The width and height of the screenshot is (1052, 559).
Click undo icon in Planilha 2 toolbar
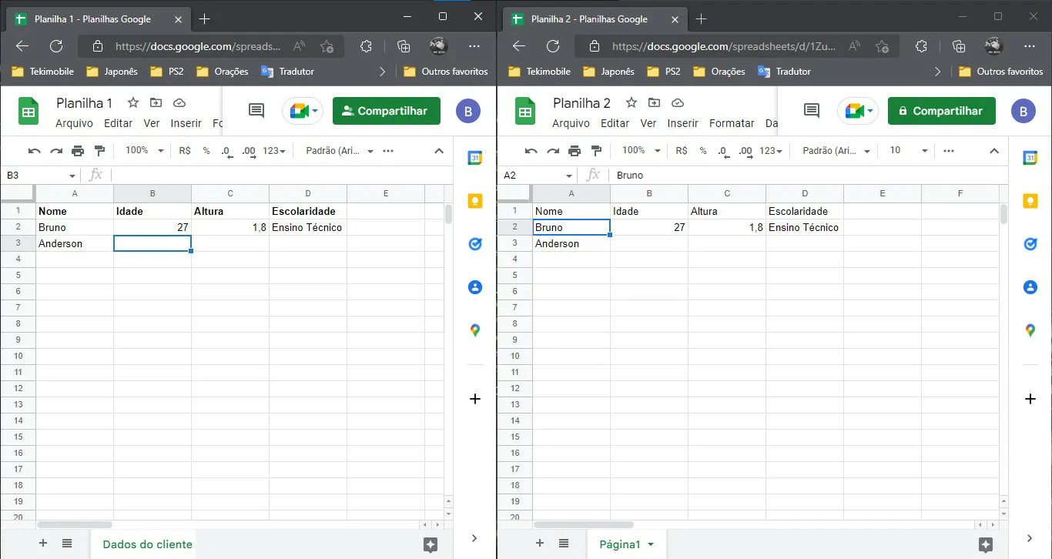click(531, 151)
